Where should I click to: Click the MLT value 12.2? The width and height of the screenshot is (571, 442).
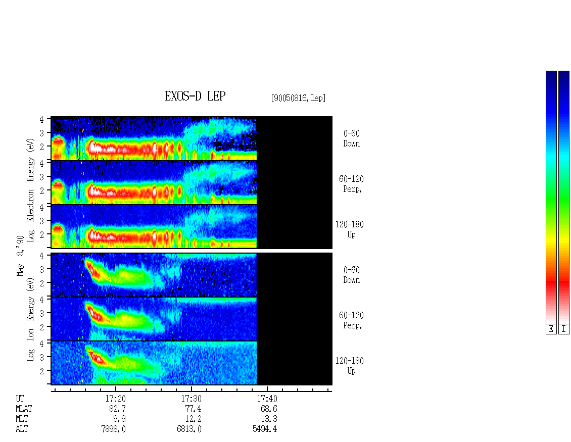[x=193, y=419]
